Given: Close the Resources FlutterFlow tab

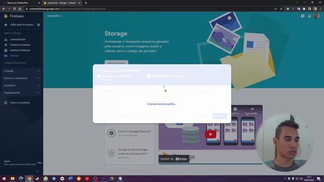Looking at the screenshot, I should [39, 3].
